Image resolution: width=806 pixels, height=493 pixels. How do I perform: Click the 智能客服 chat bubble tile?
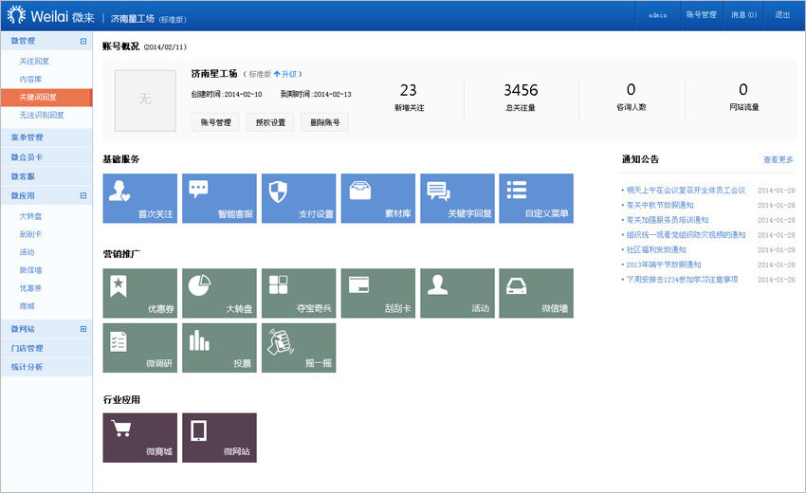tap(219, 198)
